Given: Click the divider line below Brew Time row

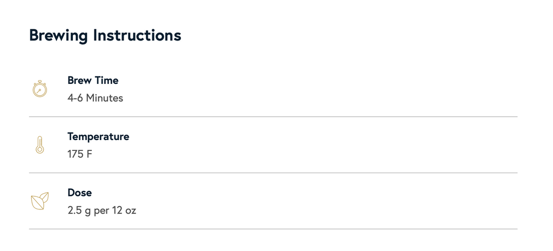Looking at the screenshot, I should tap(273, 116).
